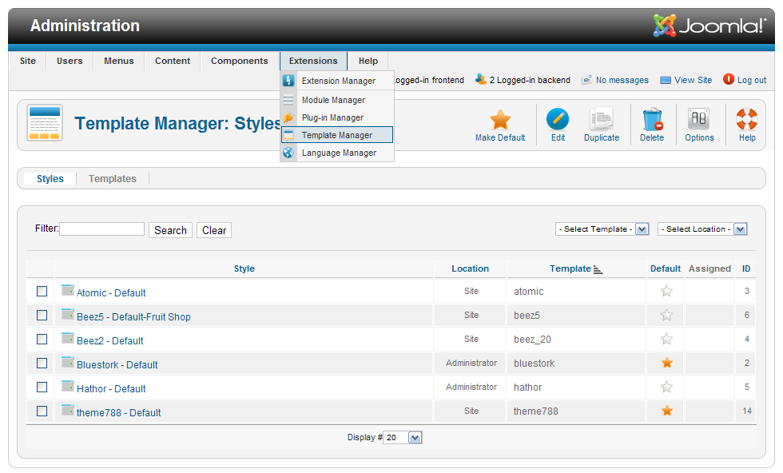Click the Duplicate toolbar icon
This screenshot has height=473, width=783.
coord(601,120)
